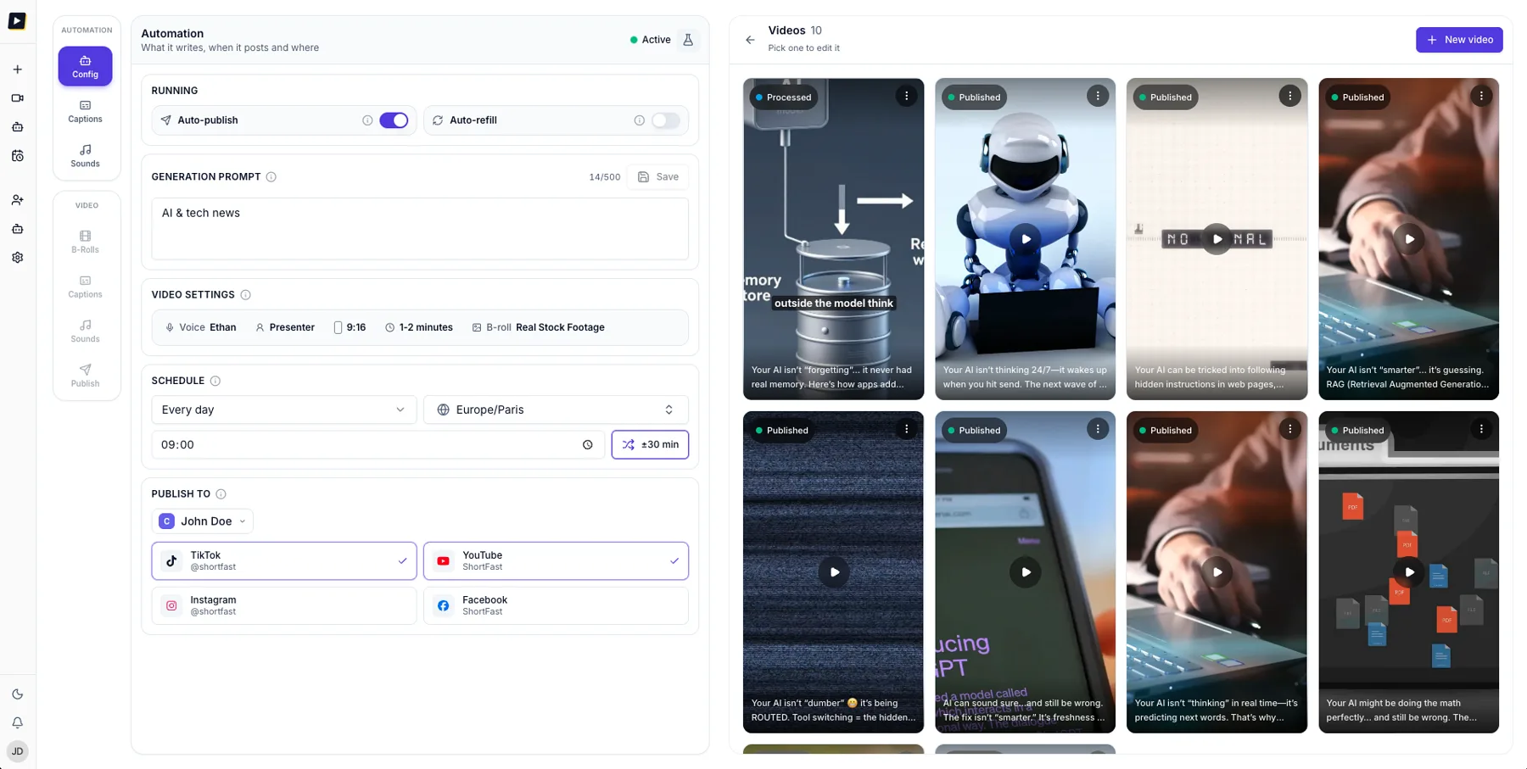Click the Active status indicator
Screen dimensions: 1527x769
651,40
